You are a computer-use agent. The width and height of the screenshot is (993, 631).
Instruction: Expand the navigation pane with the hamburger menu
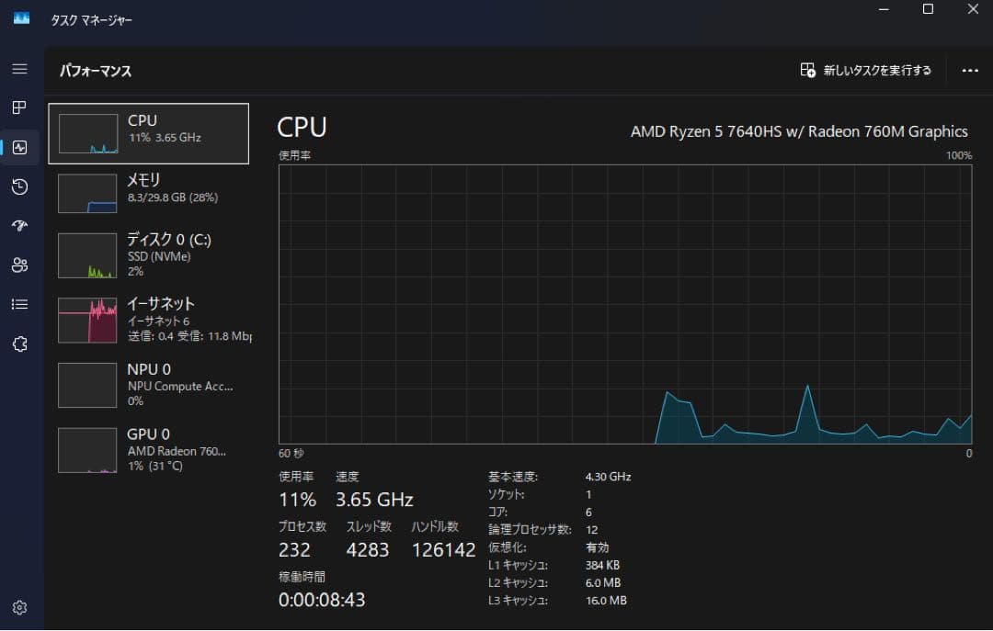point(20,69)
